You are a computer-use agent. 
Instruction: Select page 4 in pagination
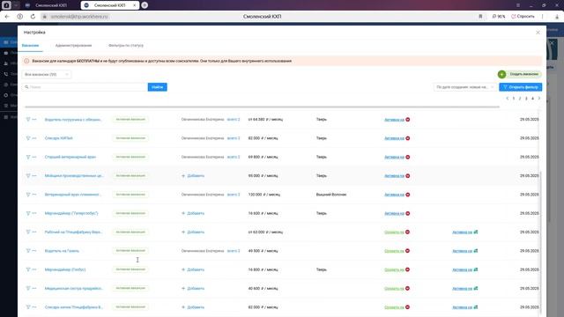pyautogui.click(x=532, y=98)
